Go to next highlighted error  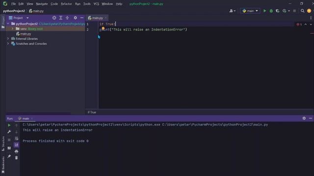pyautogui.click(x=311, y=24)
